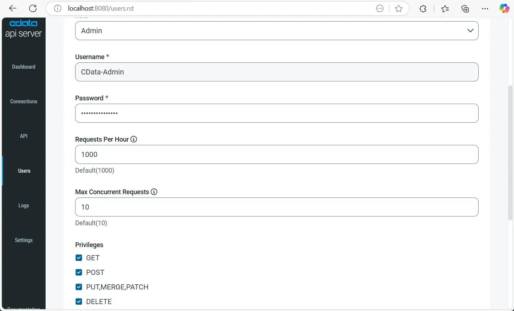Viewport: 514px width, 311px height.
Task: Open the browser Collections icon
Action: pos(465,8)
